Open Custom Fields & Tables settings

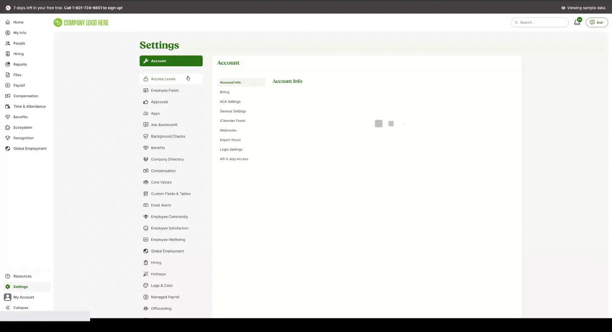[x=171, y=194]
